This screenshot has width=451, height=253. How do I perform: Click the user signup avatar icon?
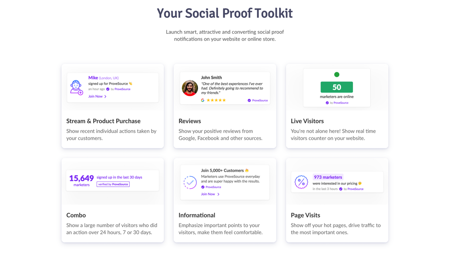tap(76, 87)
